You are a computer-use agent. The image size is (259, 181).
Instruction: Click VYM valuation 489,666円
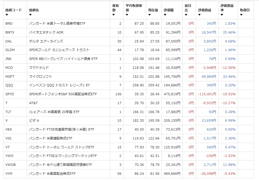[172, 174]
